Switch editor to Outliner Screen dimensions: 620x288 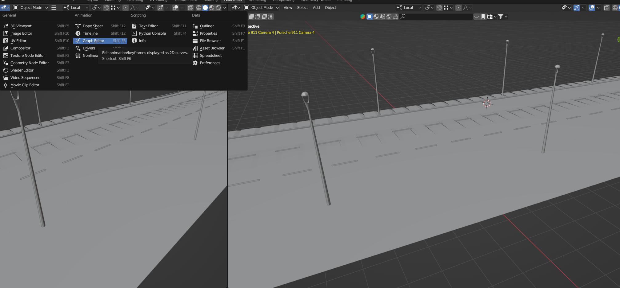point(218,26)
